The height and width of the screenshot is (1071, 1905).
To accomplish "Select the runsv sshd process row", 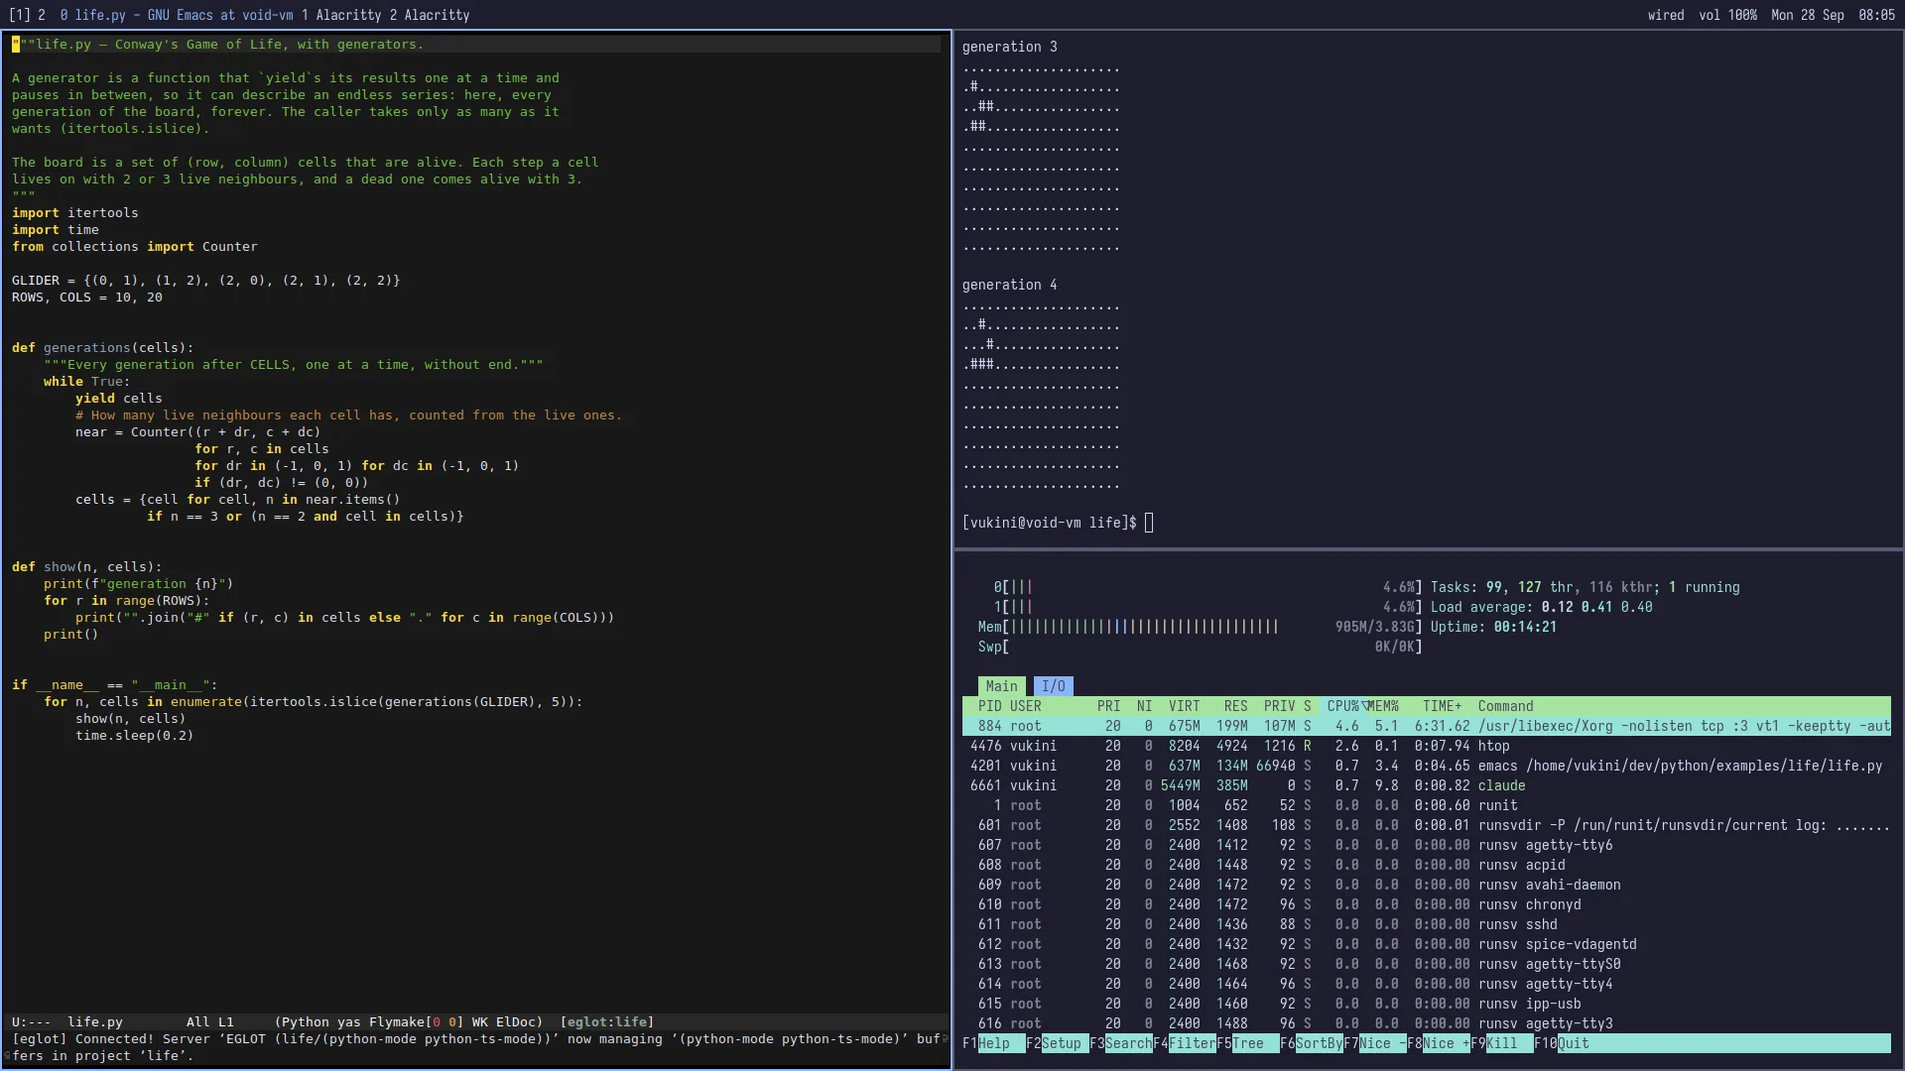I will (x=1427, y=924).
